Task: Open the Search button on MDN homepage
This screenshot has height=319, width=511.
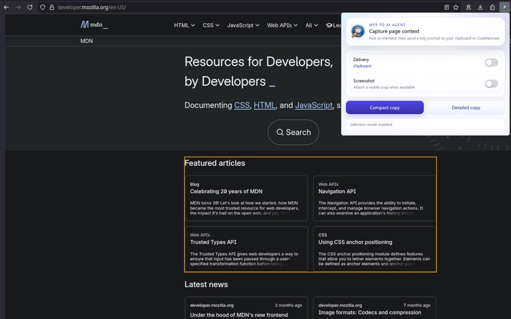Action: click(x=293, y=132)
